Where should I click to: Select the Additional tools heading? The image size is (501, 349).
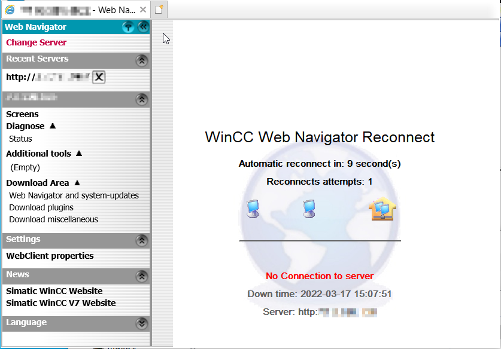pos(38,154)
